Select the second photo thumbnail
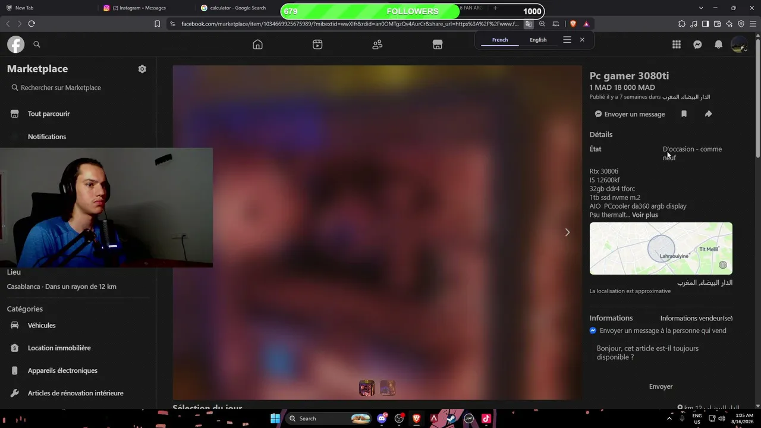 388,388
